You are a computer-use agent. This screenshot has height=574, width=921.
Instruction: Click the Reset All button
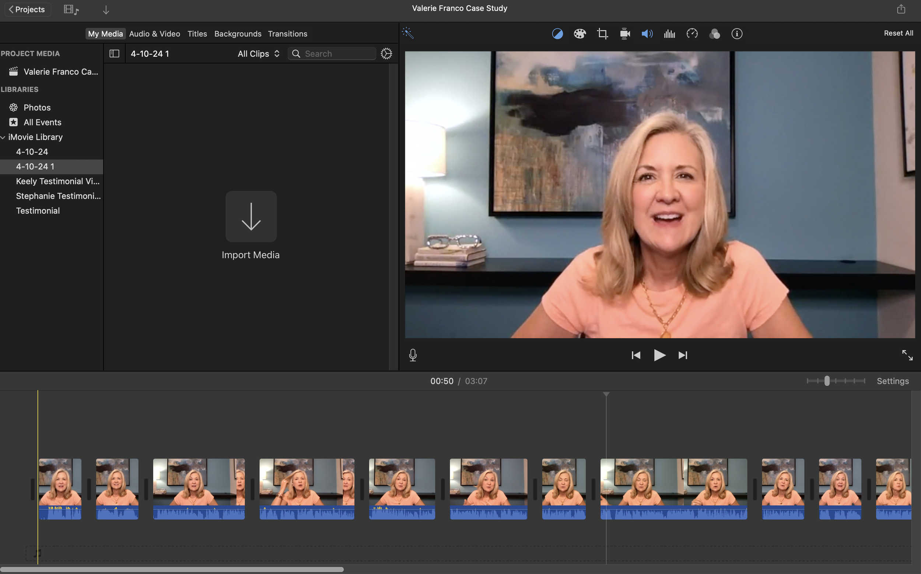pyautogui.click(x=898, y=33)
